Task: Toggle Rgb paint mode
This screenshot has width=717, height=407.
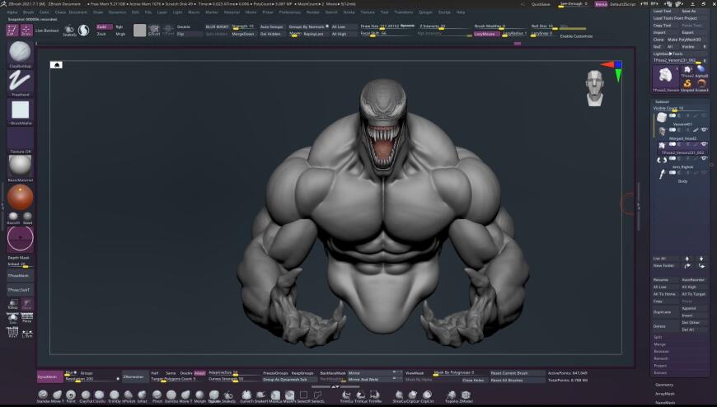Action: click(120, 26)
